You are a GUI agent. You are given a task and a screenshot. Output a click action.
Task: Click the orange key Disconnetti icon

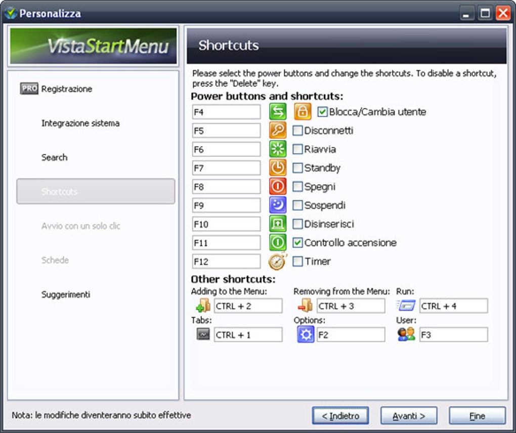278,131
